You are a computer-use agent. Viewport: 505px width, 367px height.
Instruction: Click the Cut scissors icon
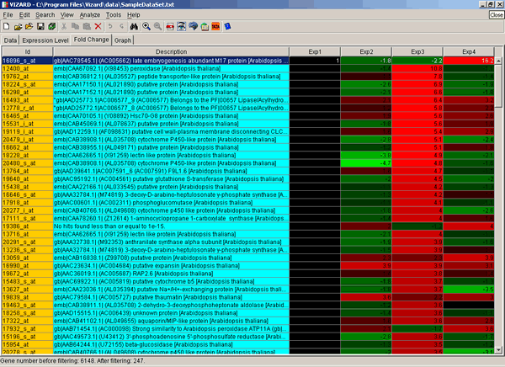pos(64,26)
